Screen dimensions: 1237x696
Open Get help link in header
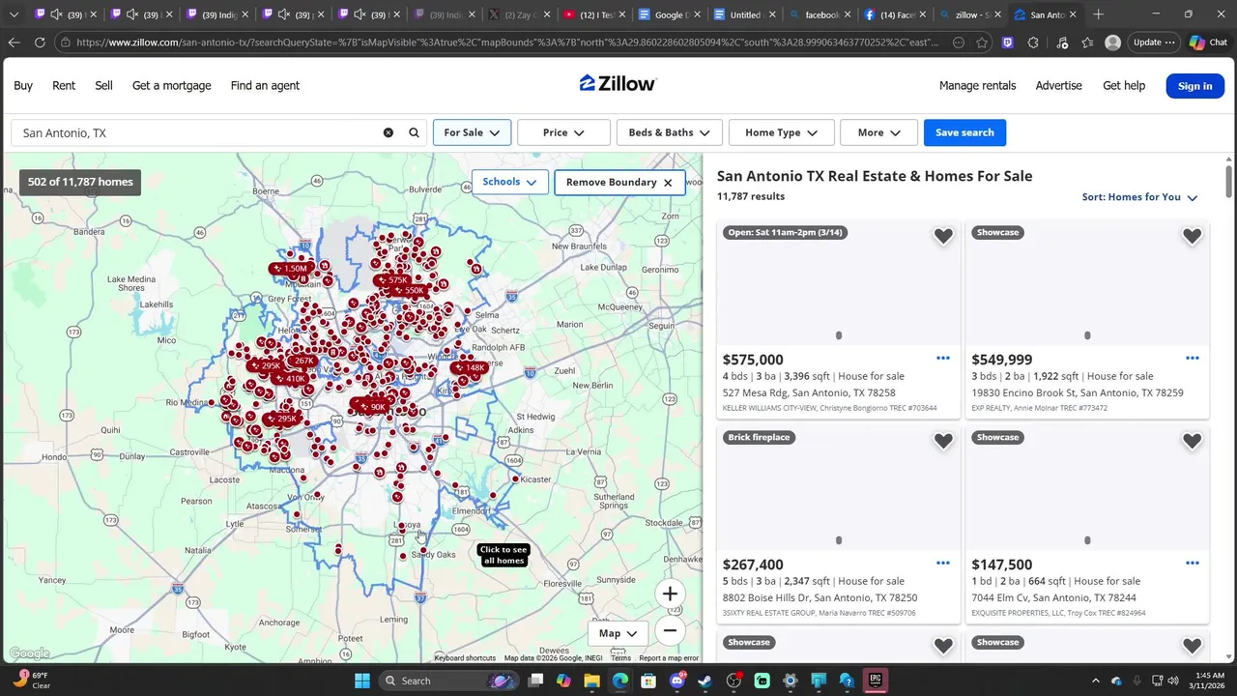pyautogui.click(x=1124, y=85)
